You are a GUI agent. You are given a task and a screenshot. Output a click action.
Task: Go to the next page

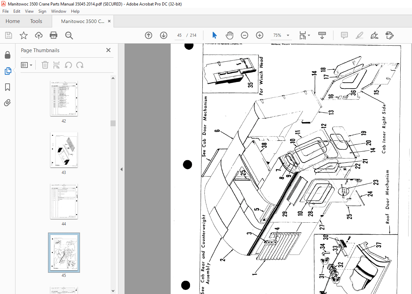pos(164,35)
